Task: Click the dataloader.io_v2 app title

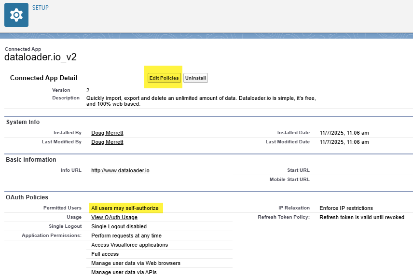Action: [41, 57]
